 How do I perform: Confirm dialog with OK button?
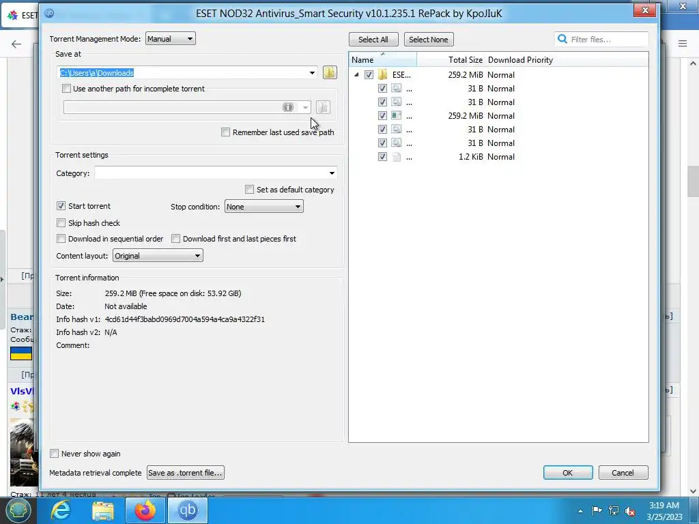[x=567, y=473]
